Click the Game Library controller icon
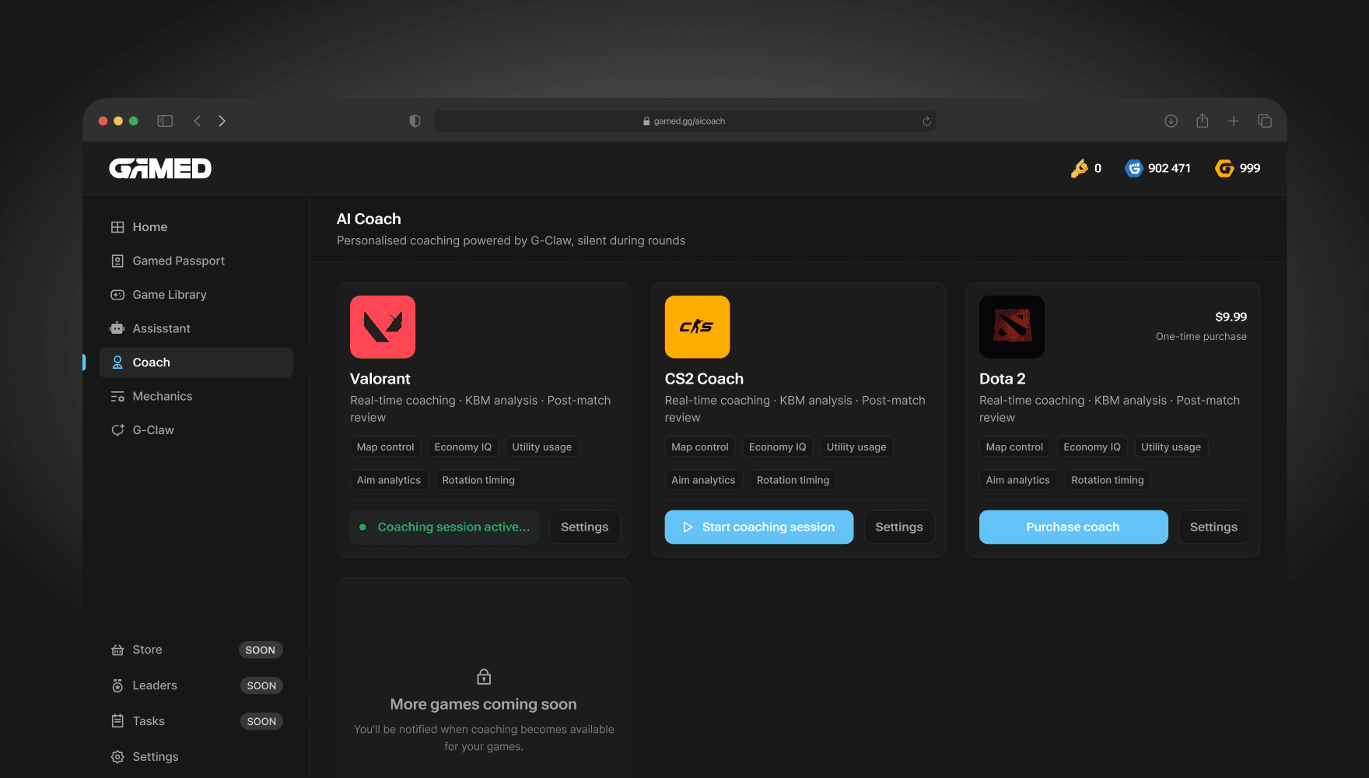 [117, 295]
